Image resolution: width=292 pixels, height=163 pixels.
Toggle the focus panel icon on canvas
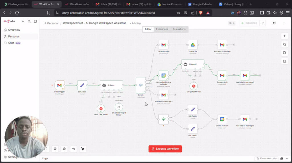point(285,61)
